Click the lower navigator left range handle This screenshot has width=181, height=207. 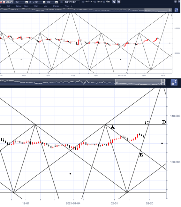click(117, 82)
